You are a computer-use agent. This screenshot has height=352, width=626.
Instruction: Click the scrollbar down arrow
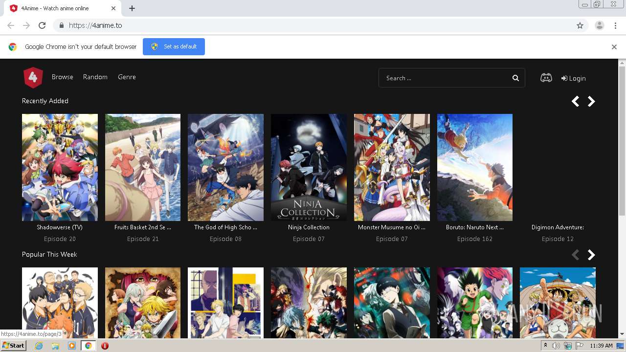click(622, 334)
